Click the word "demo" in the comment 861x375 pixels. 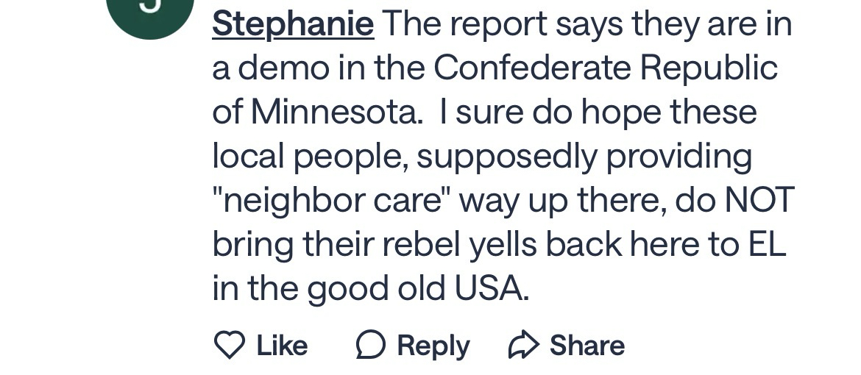click(284, 68)
